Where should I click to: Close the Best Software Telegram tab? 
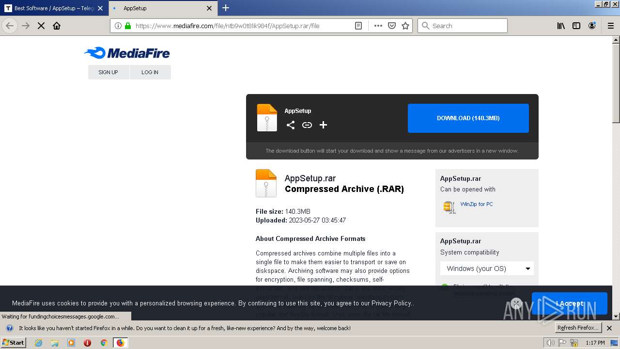click(100, 8)
